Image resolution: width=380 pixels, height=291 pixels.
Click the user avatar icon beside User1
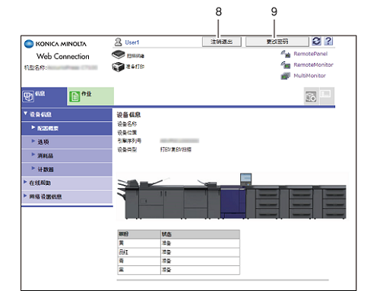tap(118, 42)
